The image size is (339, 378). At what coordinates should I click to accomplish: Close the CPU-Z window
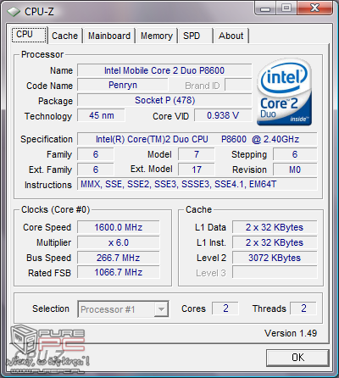tap(314, 8)
